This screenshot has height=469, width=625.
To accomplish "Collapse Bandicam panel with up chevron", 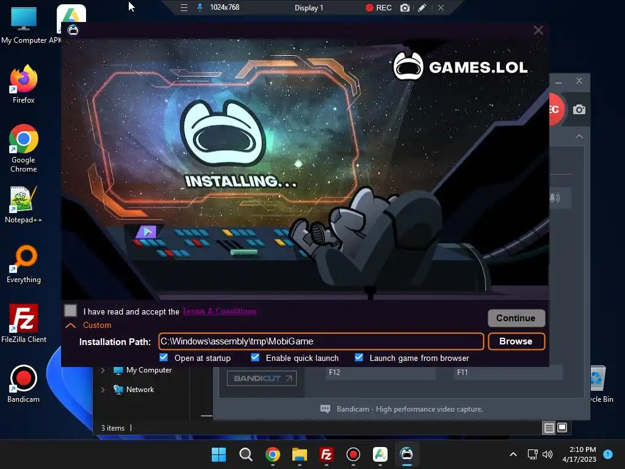I will (x=579, y=136).
